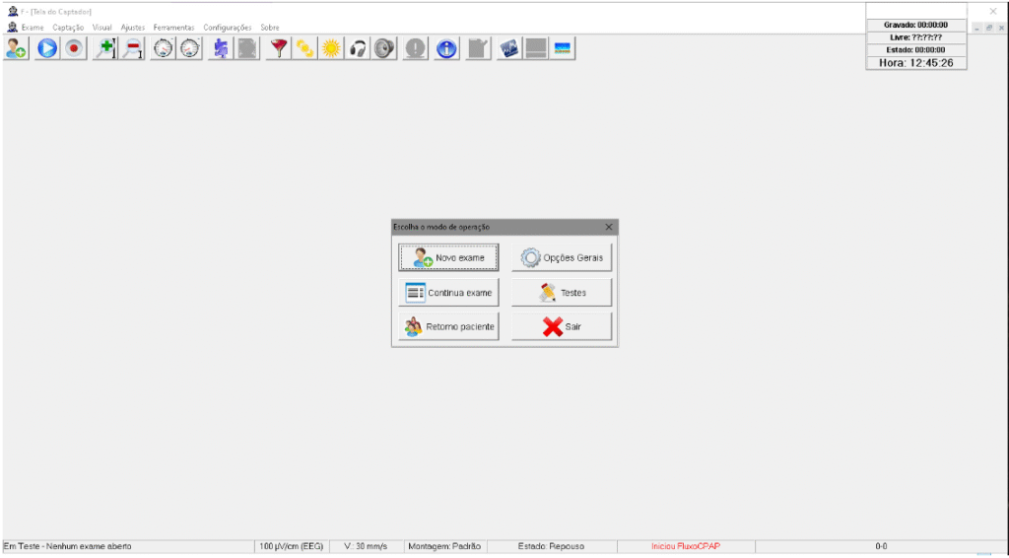Choose Continua exame in dialog
This screenshot has width=1009, height=558.
pos(448,293)
